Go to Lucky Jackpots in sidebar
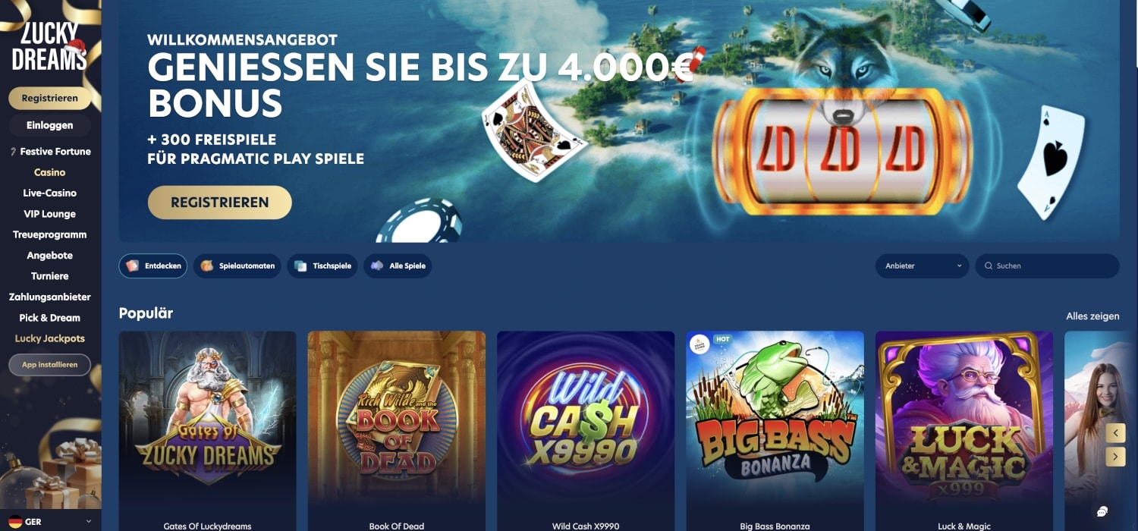Viewport: 1138px width, 531px height. pyautogui.click(x=50, y=338)
